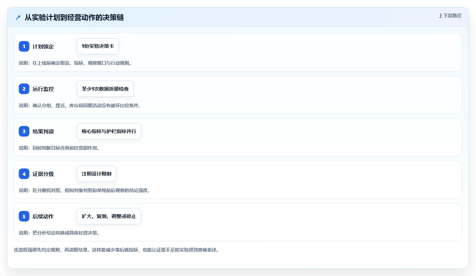Click the 证据分级 step title
This screenshot has height=276, width=476.
point(43,174)
